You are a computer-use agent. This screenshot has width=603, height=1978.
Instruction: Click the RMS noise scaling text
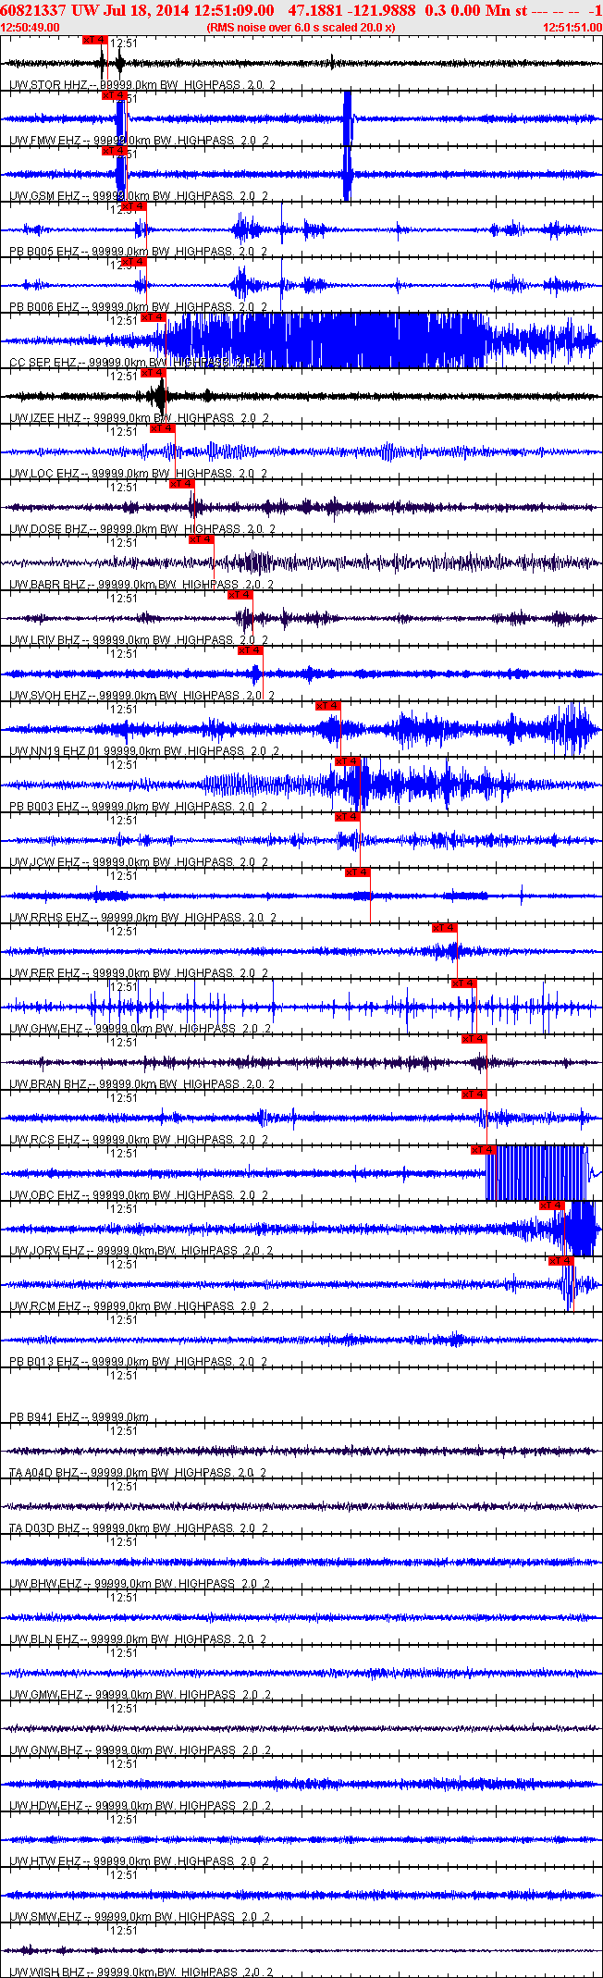301,28
